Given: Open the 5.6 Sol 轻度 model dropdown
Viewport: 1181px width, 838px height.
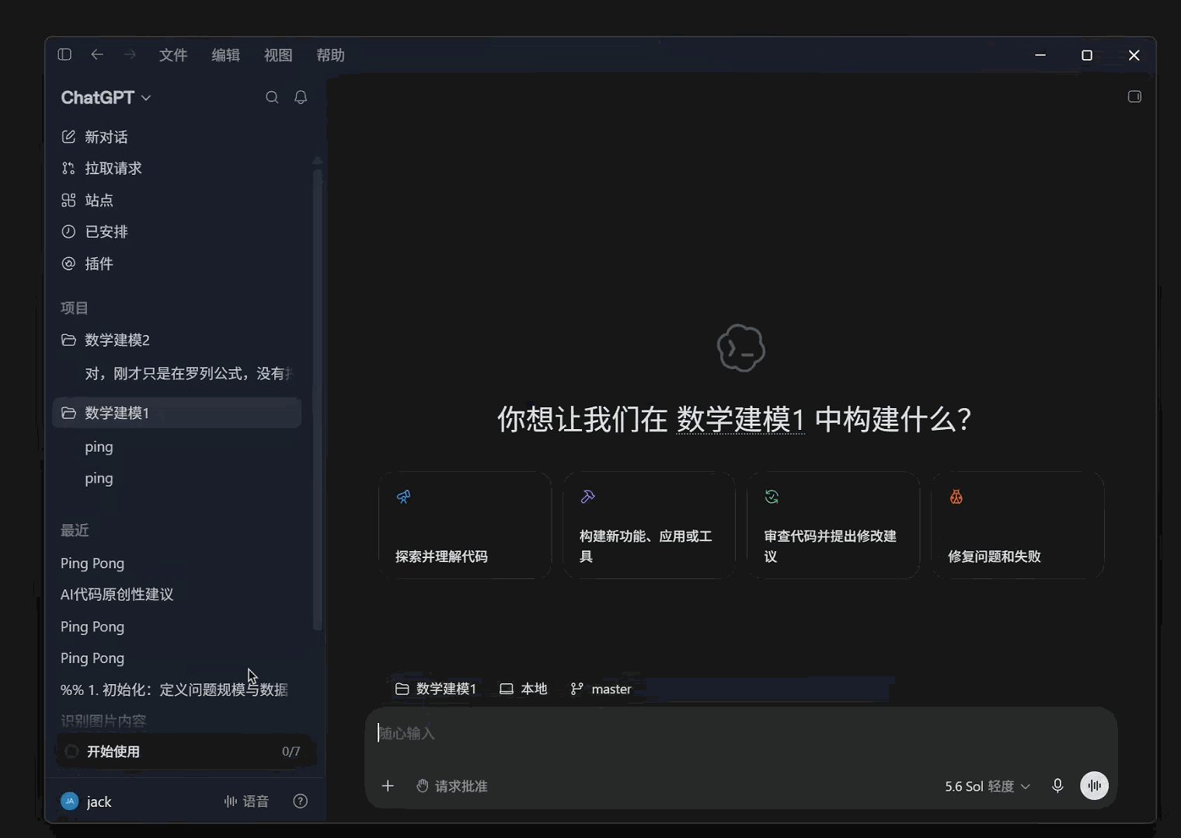Looking at the screenshot, I should click(x=988, y=786).
